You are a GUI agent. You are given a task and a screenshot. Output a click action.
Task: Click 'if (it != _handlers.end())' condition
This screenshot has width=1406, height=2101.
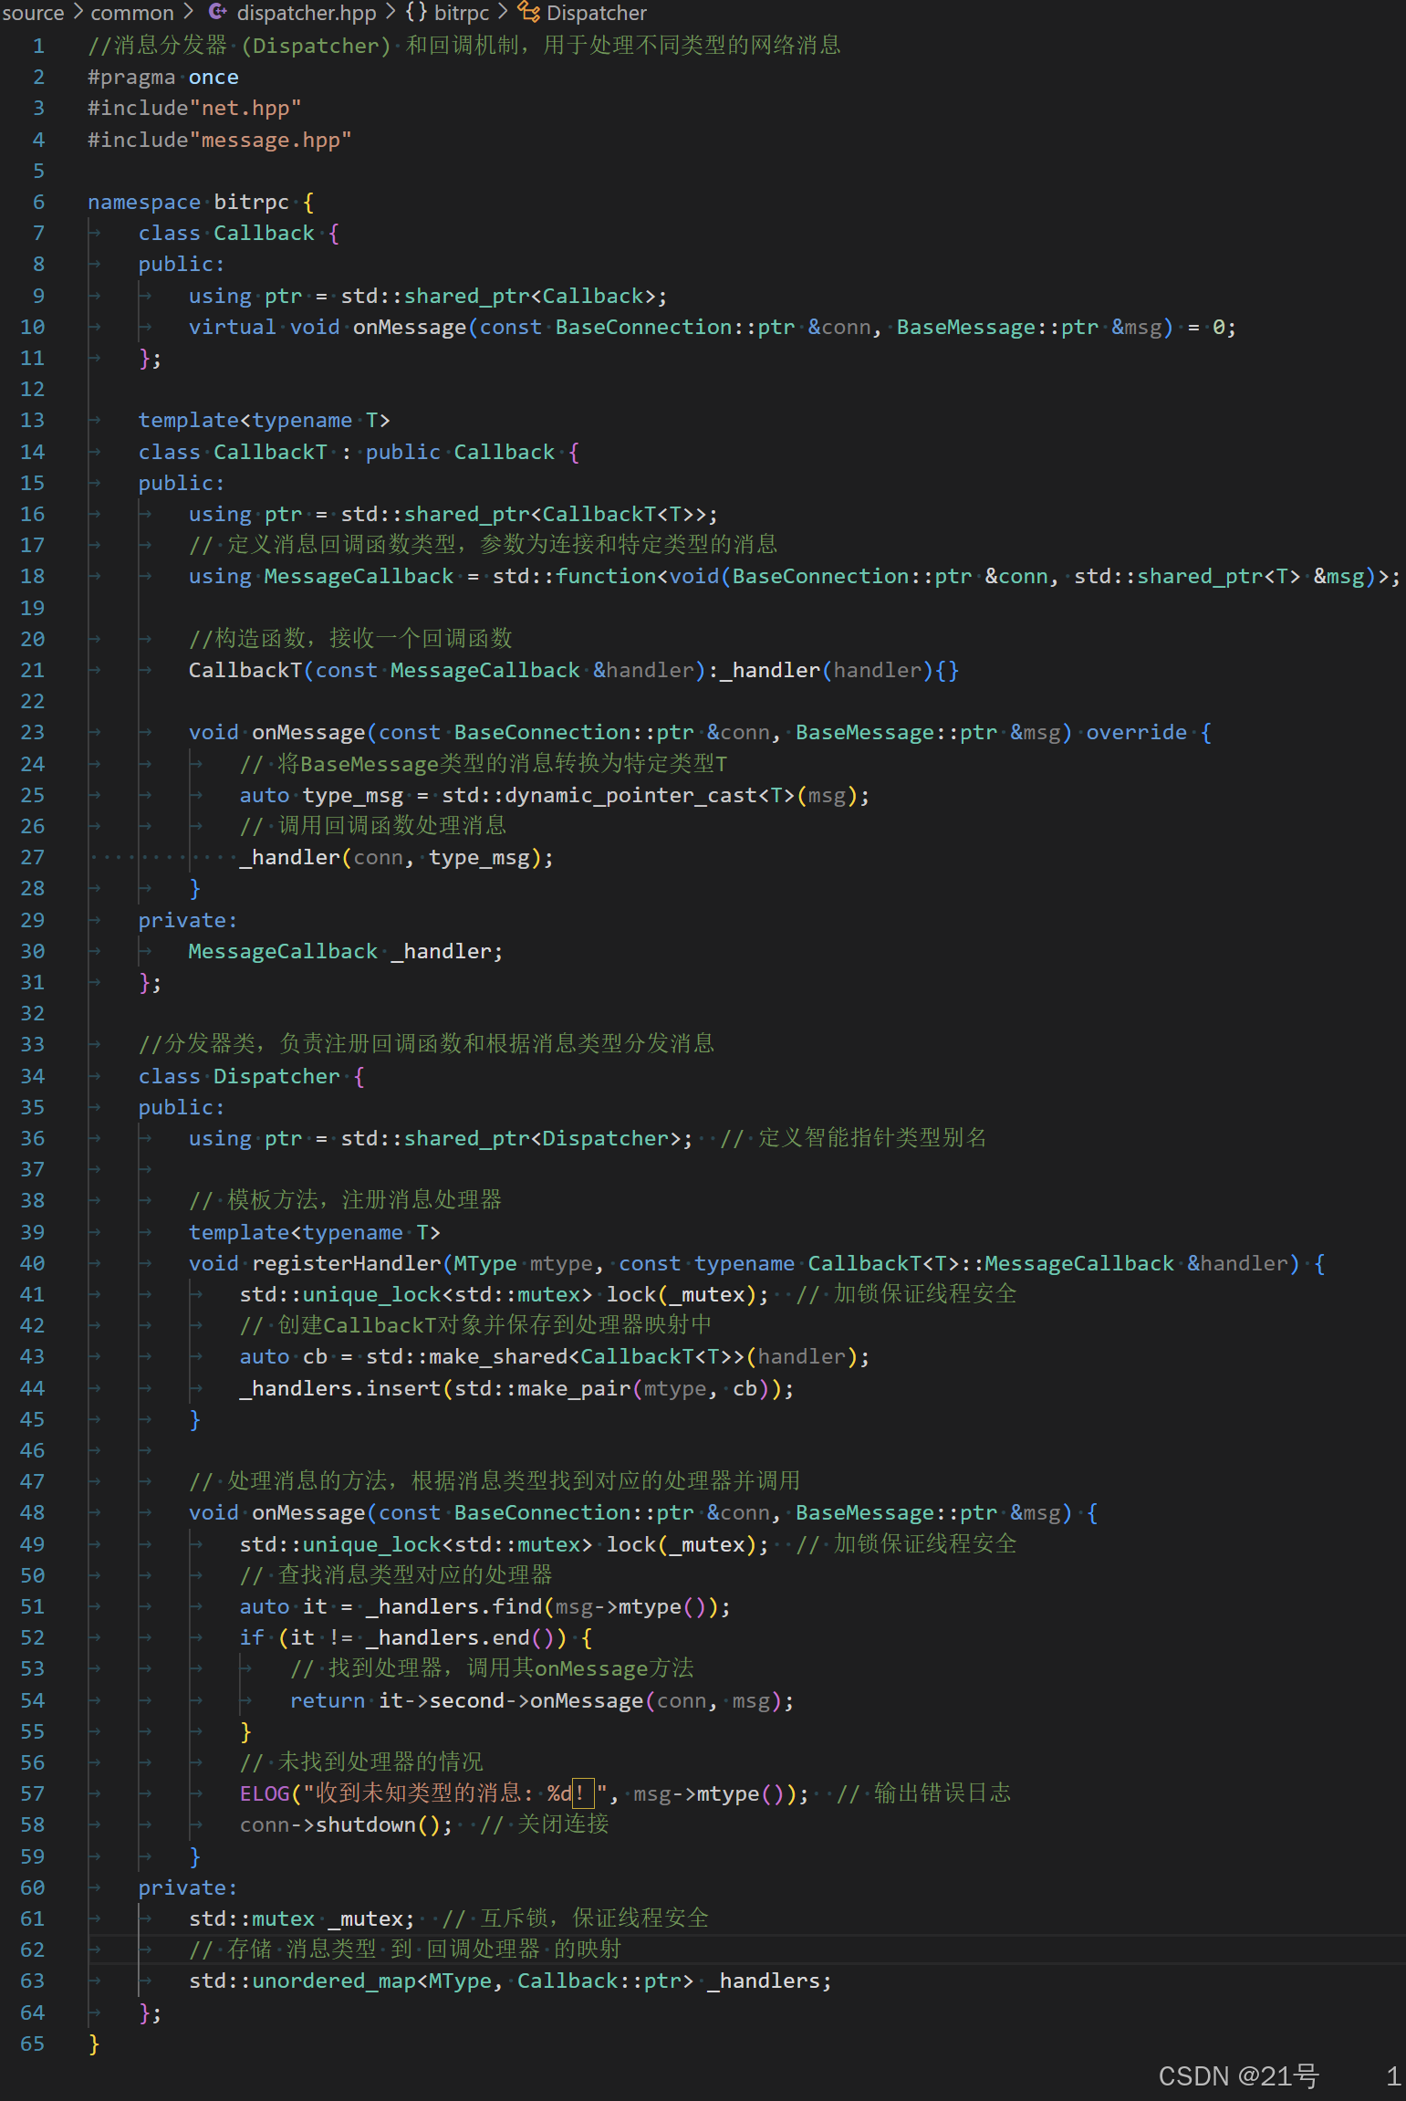[x=402, y=1637]
